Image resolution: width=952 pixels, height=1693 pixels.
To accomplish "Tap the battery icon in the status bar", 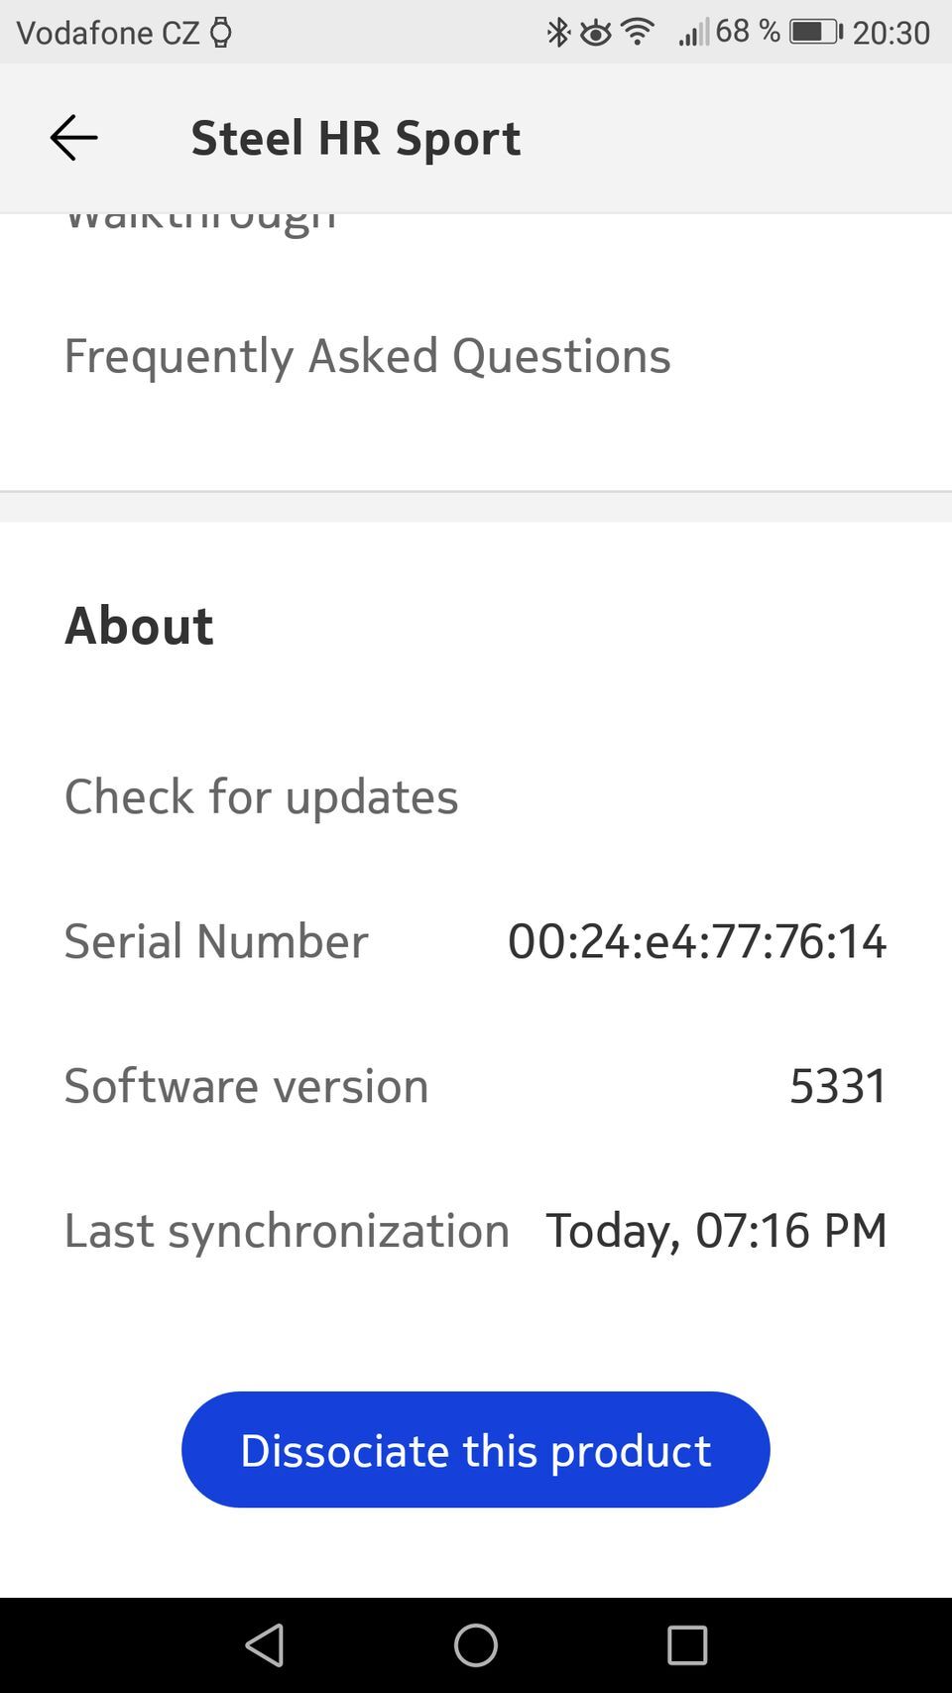I will 815,33.
